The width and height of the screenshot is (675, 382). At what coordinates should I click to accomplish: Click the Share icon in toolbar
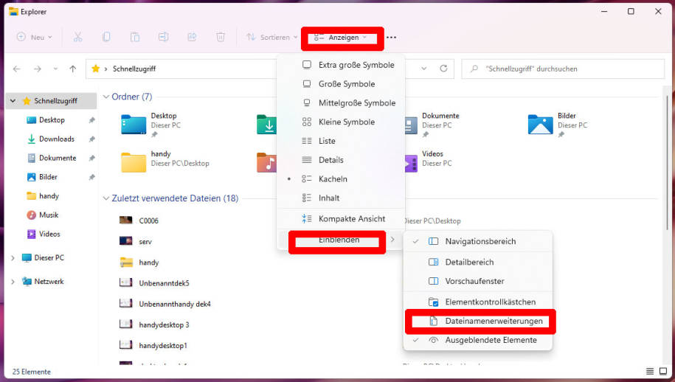pos(193,37)
